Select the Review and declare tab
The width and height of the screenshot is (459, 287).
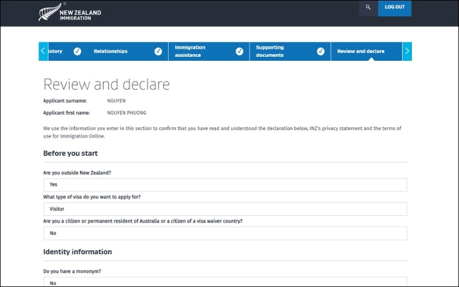(361, 51)
